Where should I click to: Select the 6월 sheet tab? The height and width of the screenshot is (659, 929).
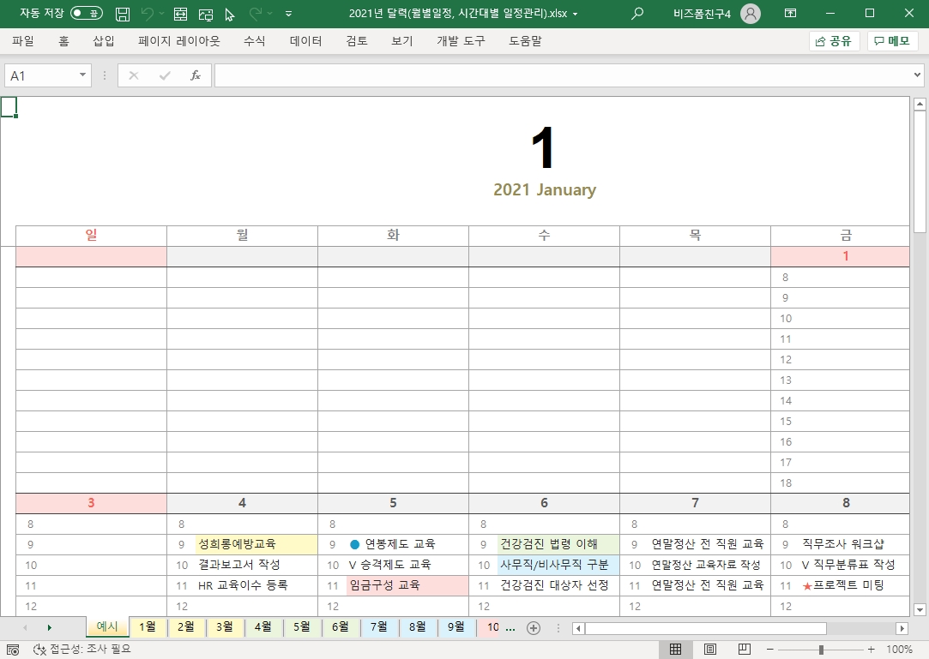tap(340, 626)
